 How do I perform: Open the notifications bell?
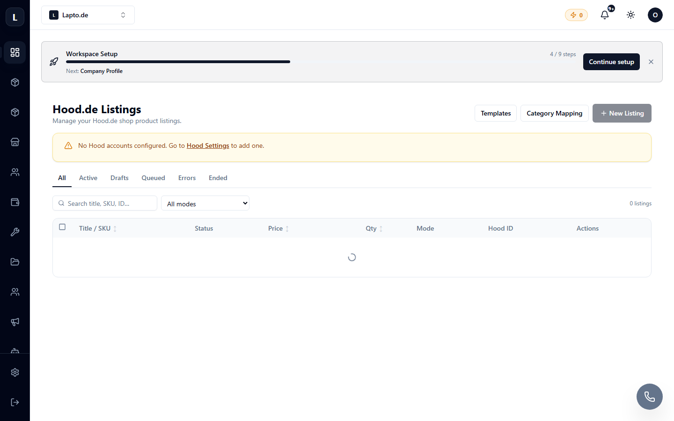point(605,15)
